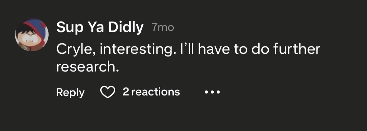Select the comment text starting with Cryle
Screen dimensions: 367x131
[188, 58]
